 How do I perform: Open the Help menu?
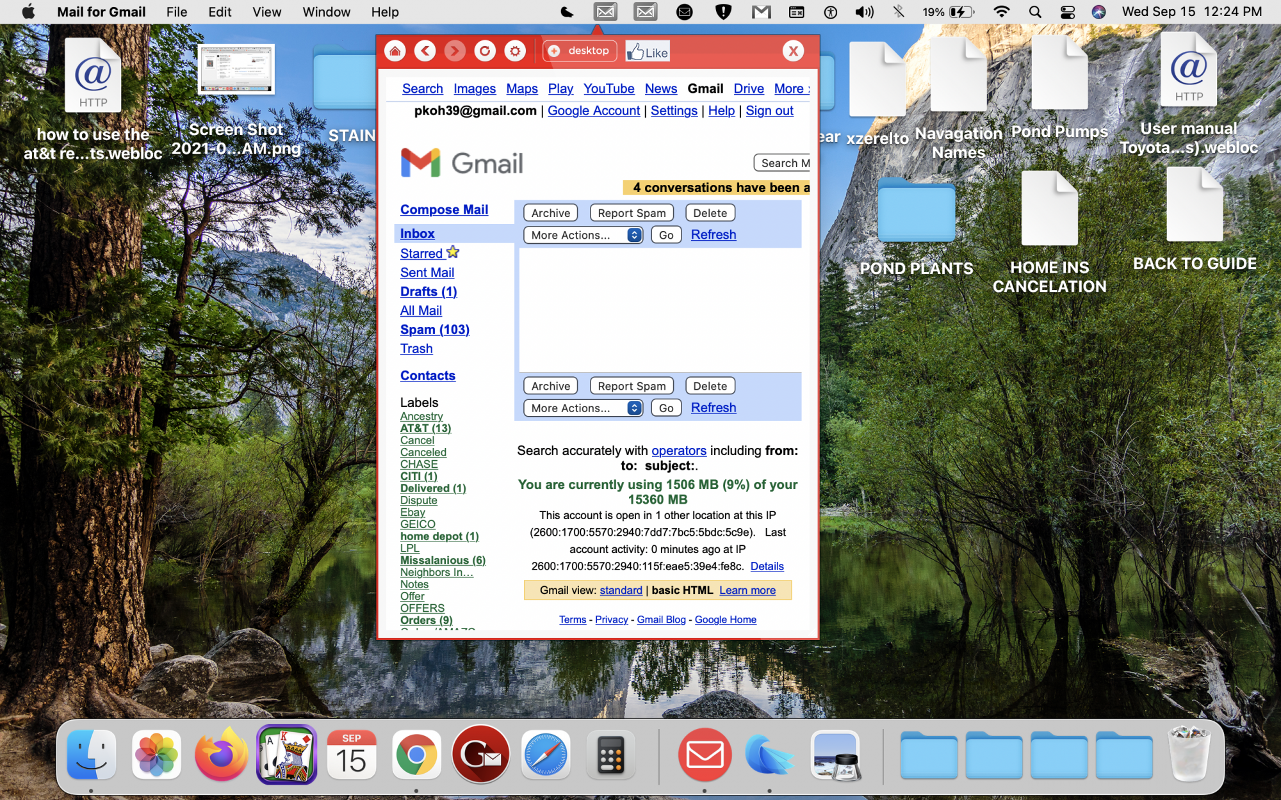[x=385, y=12]
